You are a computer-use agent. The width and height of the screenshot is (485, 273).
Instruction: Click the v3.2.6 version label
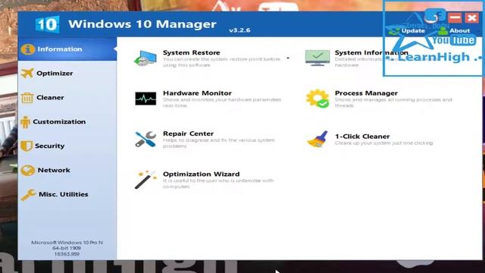pos(239,30)
